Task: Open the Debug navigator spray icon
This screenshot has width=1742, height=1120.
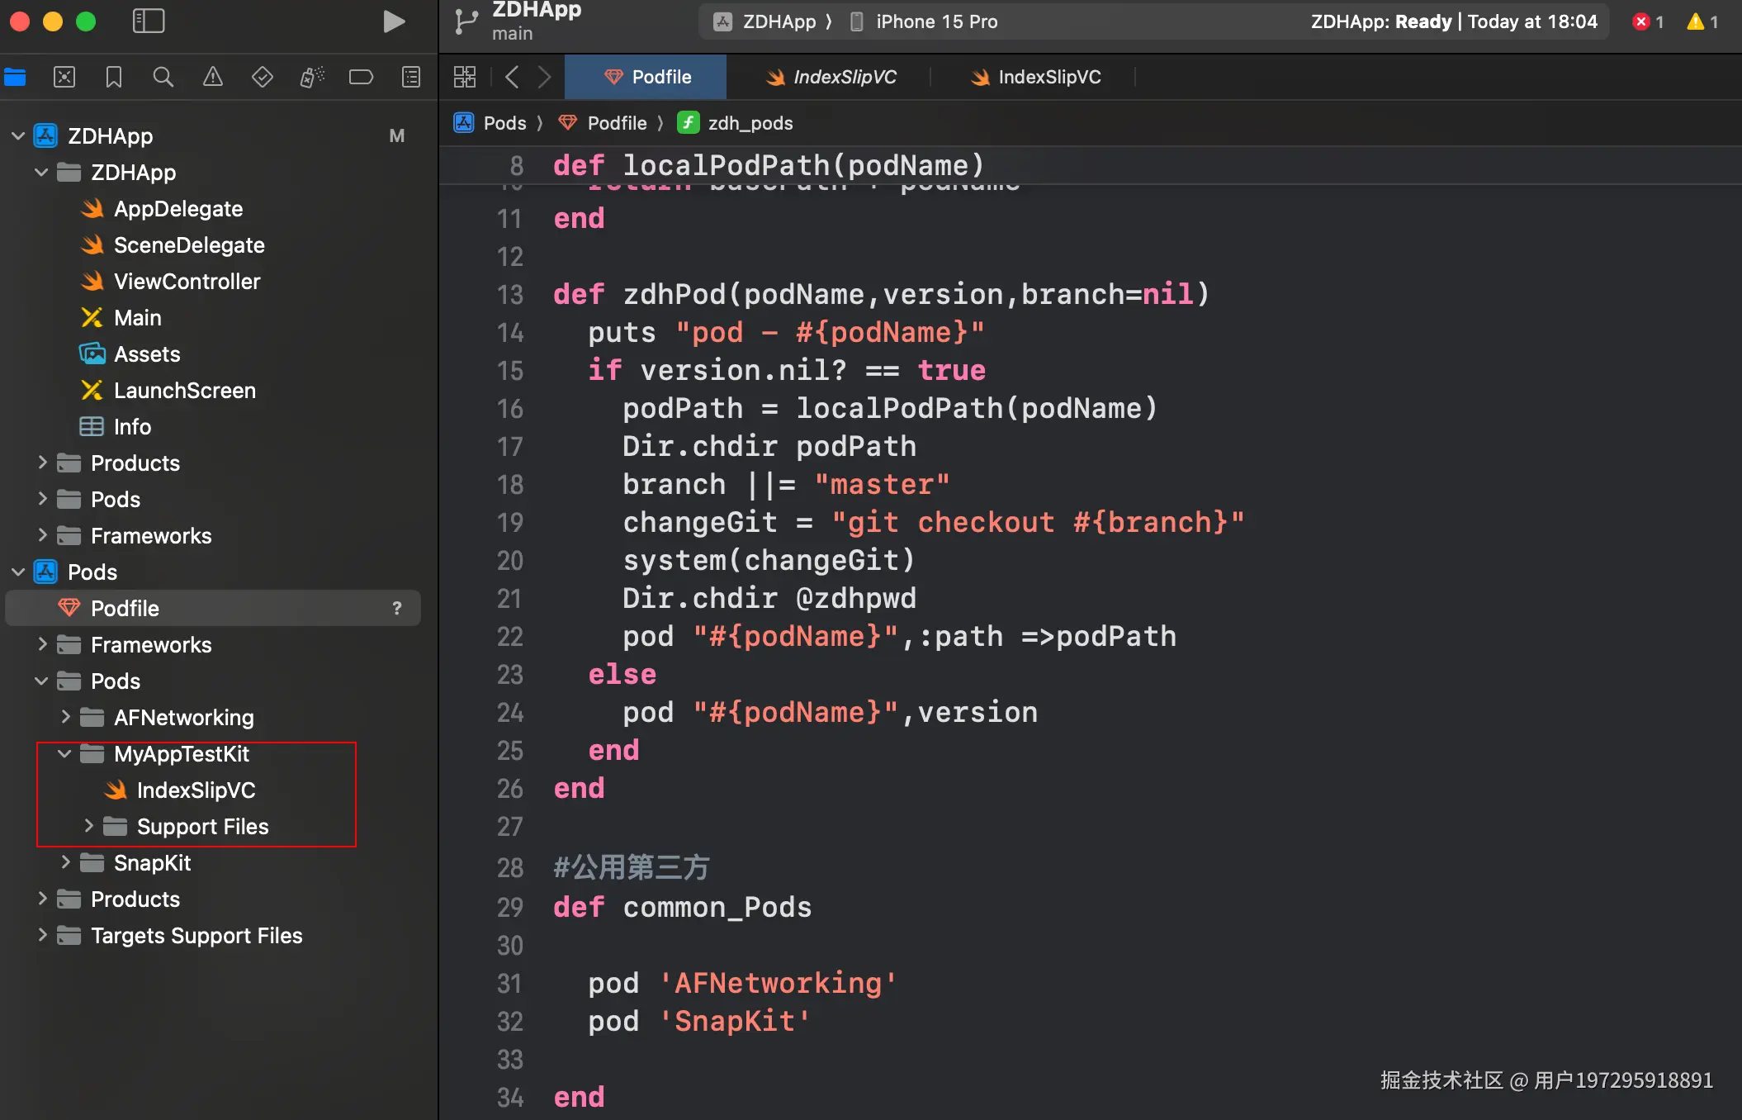Action: pyautogui.click(x=312, y=78)
